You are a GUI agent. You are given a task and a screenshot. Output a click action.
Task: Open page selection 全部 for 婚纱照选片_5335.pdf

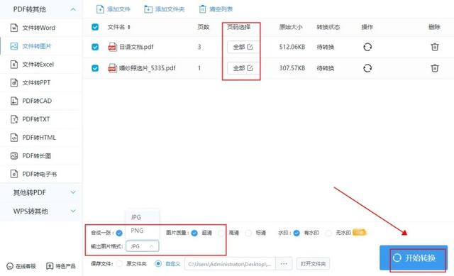tap(243, 68)
